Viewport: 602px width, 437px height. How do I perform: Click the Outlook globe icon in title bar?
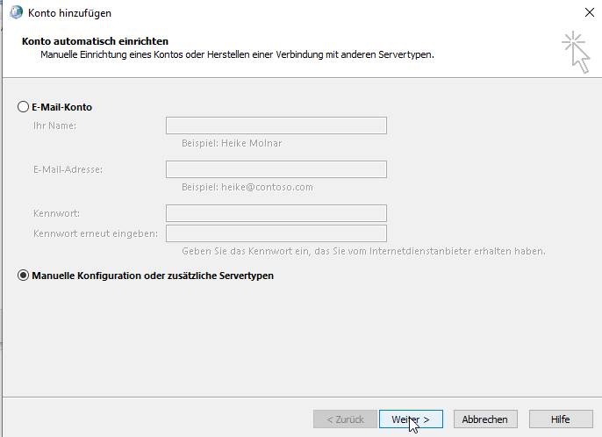tap(16, 13)
